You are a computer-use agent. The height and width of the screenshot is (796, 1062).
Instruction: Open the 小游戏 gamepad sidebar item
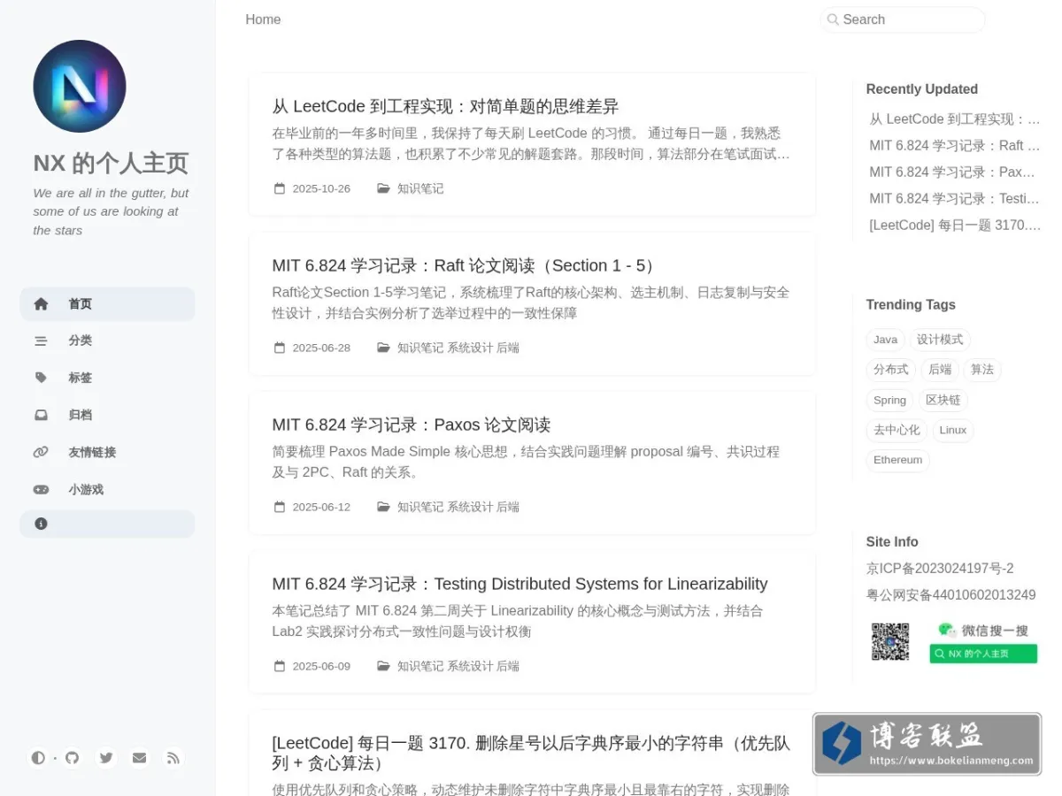[107, 490]
